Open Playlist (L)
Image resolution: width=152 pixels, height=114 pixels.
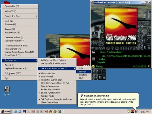tap(20, 65)
